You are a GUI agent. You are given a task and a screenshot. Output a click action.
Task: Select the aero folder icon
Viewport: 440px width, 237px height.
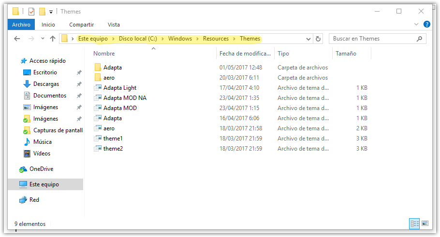pyautogui.click(x=98, y=78)
